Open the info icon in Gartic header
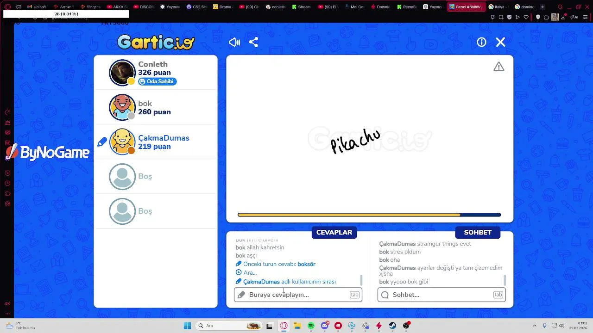The width and height of the screenshot is (593, 333). [x=481, y=42]
